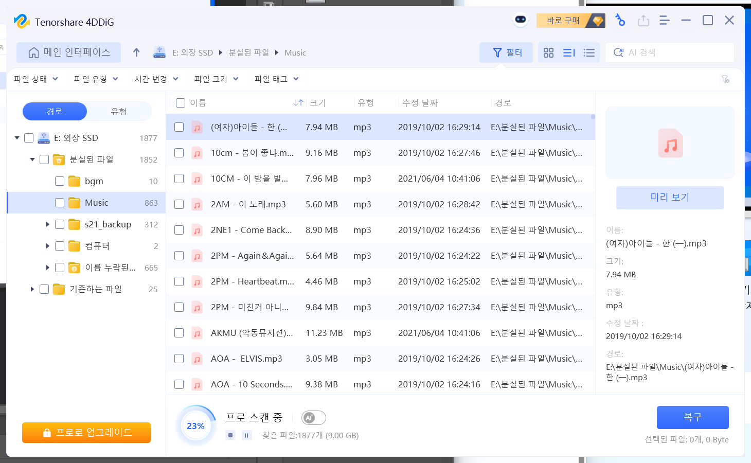Collapse the E: 외장 SSD tree node
Image resolution: width=751 pixels, height=463 pixels.
(x=17, y=138)
